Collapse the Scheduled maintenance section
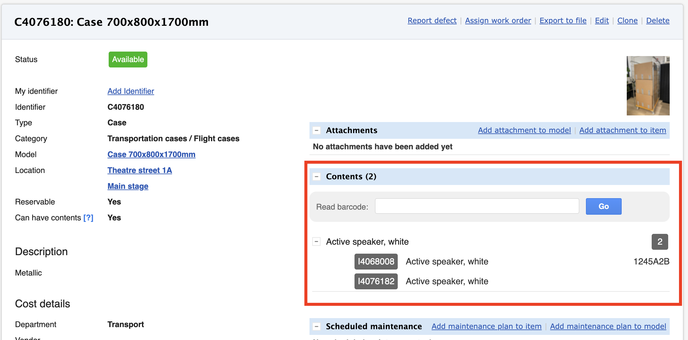This screenshot has width=688, height=340. coord(316,326)
